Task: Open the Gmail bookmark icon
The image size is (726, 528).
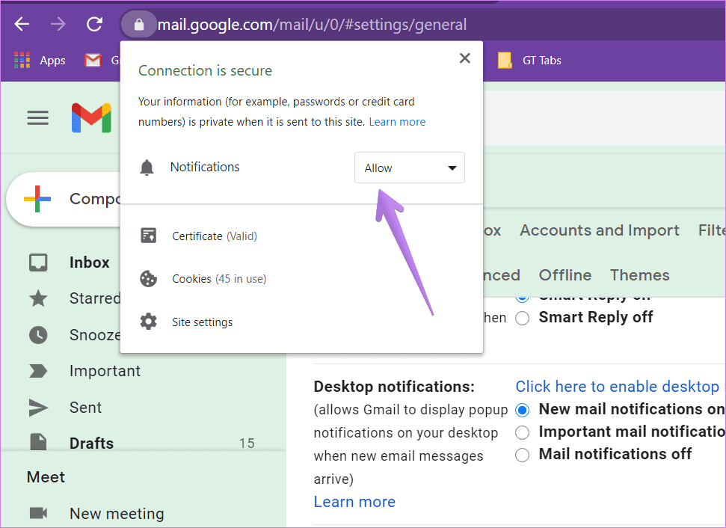Action: (x=93, y=61)
